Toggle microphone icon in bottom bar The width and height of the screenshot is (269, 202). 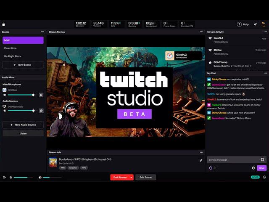click(x=11, y=177)
